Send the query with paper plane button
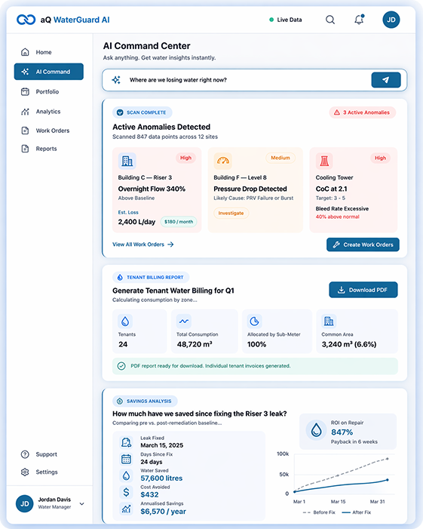This screenshot has height=529, width=423. click(x=386, y=80)
